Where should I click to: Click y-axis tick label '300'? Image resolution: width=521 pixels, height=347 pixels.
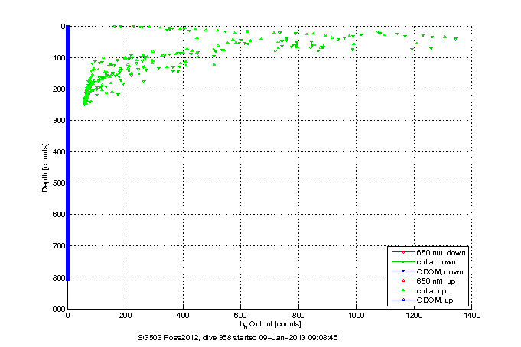(x=59, y=121)
